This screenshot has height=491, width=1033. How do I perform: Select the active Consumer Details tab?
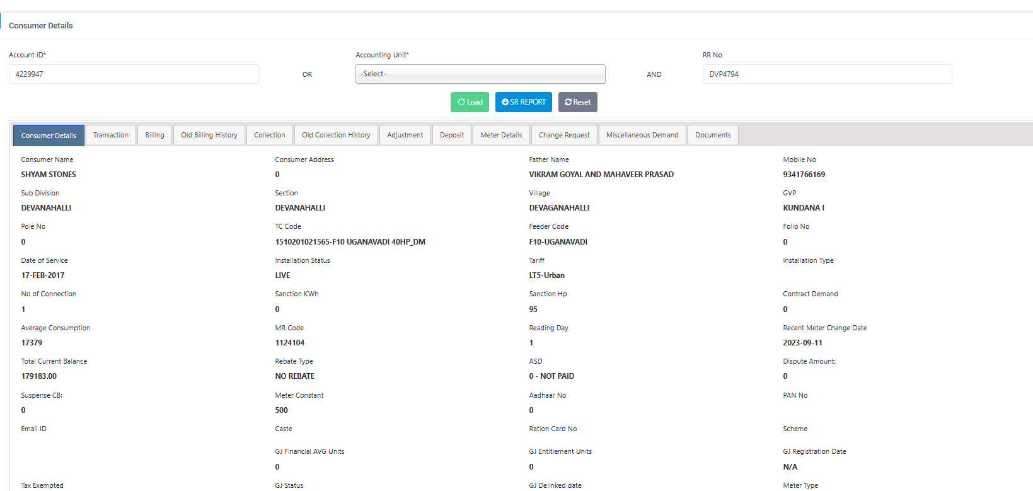[x=49, y=136]
